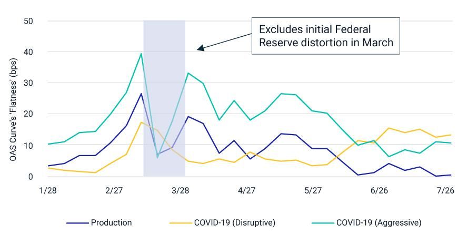
Task: Click the 50 y-axis tick label
Action: [x=28, y=21]
